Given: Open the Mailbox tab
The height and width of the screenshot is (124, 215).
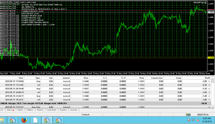Looking at the screenshot, I should [x=30, y=110].
